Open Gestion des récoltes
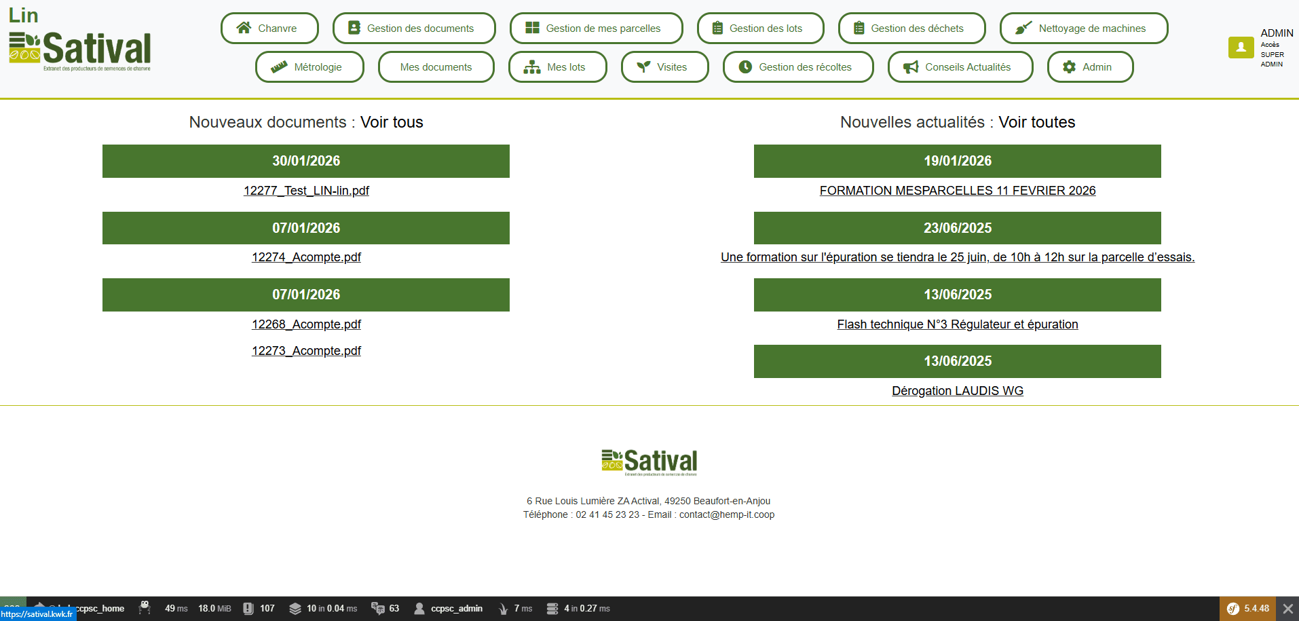 pos(798,67)
